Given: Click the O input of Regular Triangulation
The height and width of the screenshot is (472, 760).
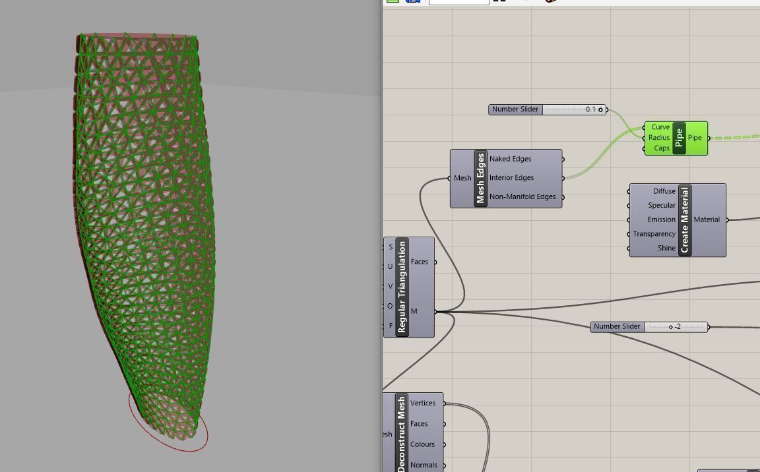Looking at the screenshot, I should tap(390, 307).
